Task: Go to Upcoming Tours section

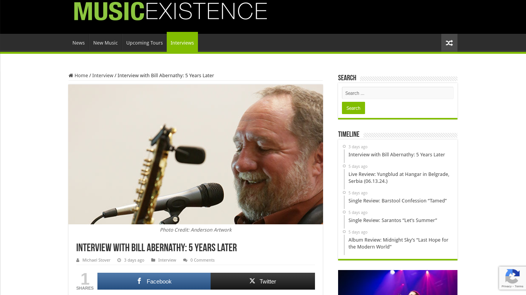Action: (x=144, y=43)
